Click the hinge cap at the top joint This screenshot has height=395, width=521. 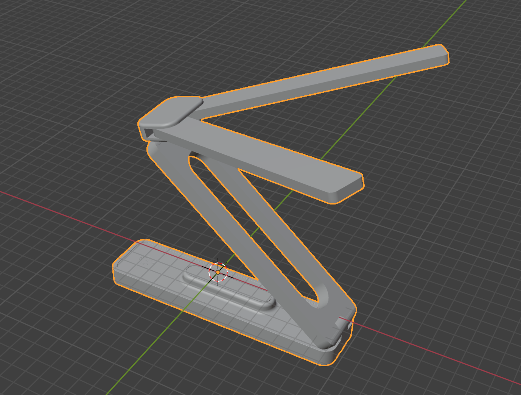tap(171, 112)
